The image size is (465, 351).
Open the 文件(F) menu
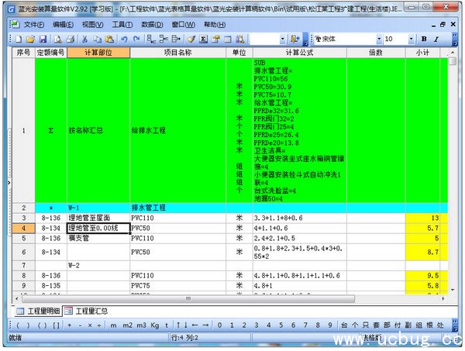coord(34,25)
